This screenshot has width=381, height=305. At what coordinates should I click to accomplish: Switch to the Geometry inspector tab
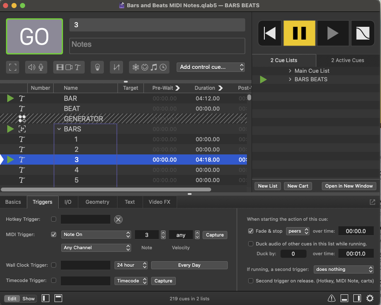tap(97, 202)
